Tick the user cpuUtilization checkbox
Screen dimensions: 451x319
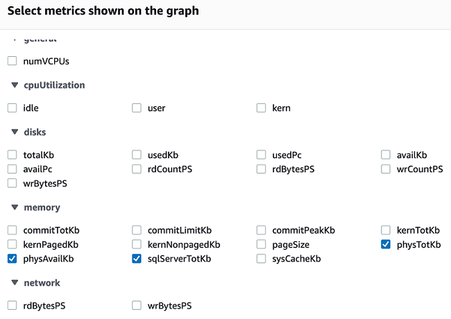pos(137,107)
